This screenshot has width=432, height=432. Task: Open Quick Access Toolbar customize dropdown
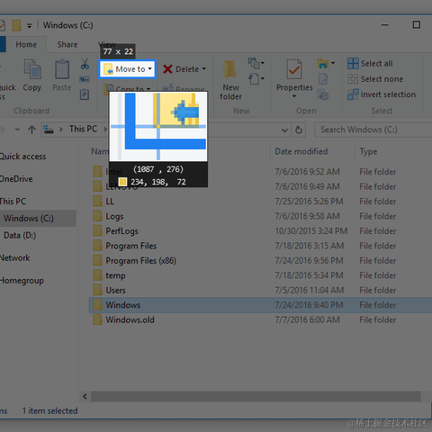[x=29, y=26]
